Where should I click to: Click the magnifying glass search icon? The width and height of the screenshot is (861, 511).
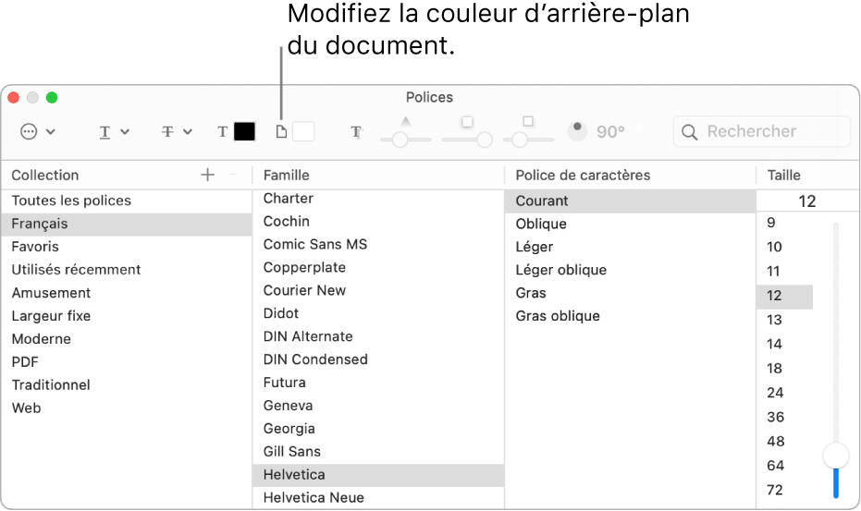click(689, 132)
